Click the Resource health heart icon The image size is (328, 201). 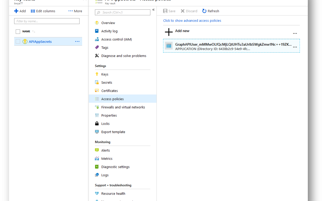click(97, 193)
